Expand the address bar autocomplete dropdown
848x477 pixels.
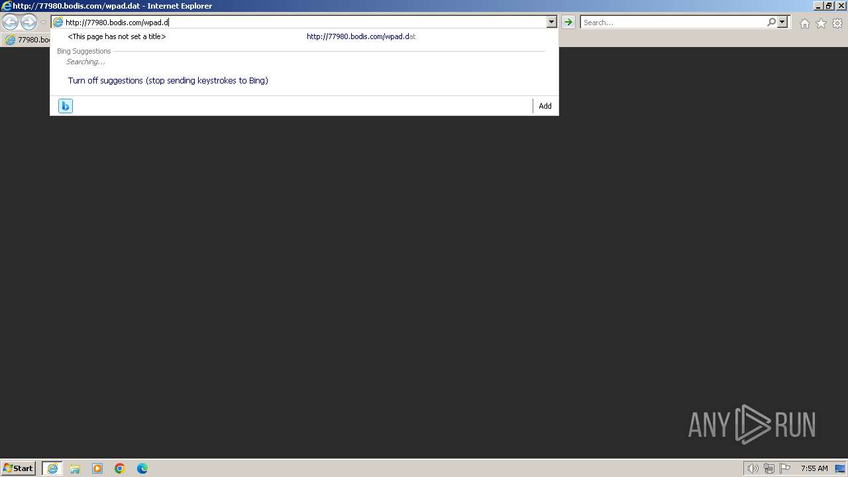[551, 22]
